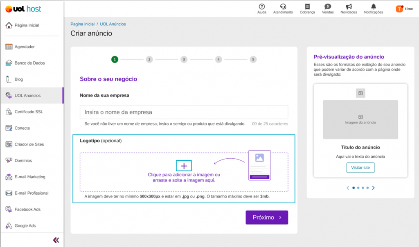419x247 pixels.
Task: Click the UOL host logo
Action: (x=23, y=9)
